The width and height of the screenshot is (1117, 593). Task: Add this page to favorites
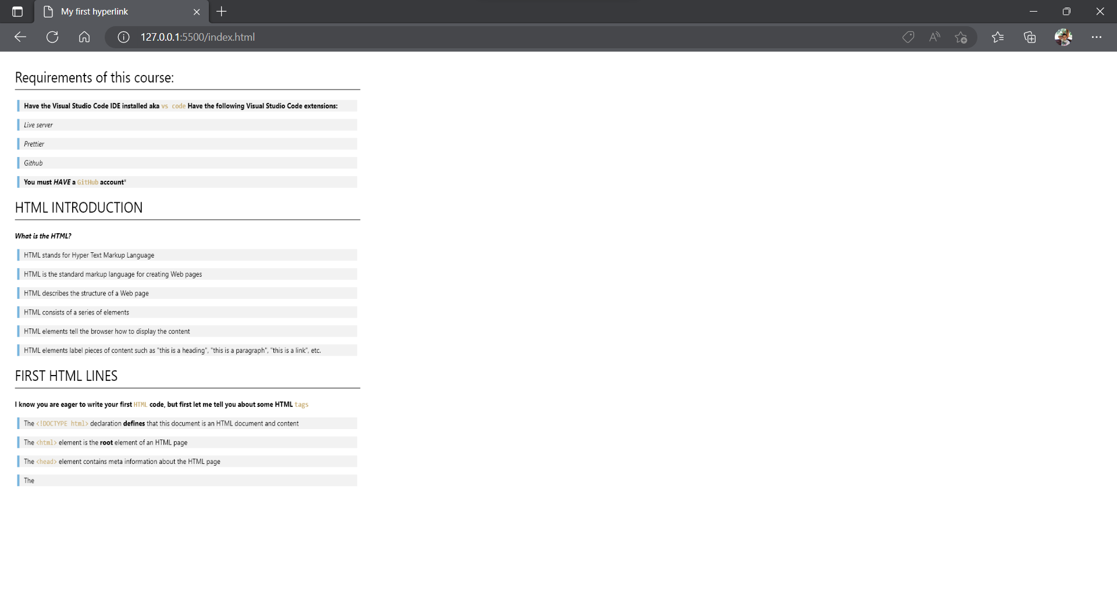click(x=961, y=37)
